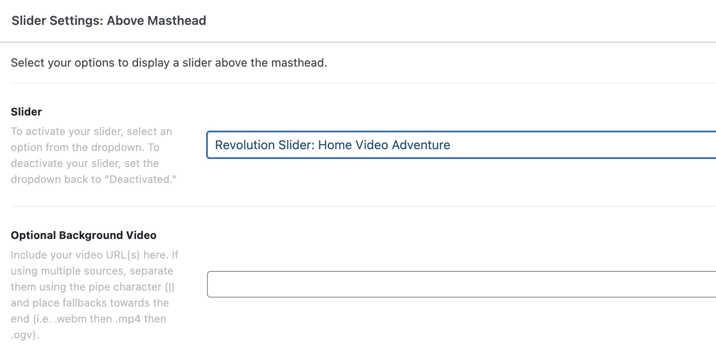The width and height of the screenshot is (716, 358).
Task: Click "Home Video Adventure" in the select box
Action: (384, 145)
